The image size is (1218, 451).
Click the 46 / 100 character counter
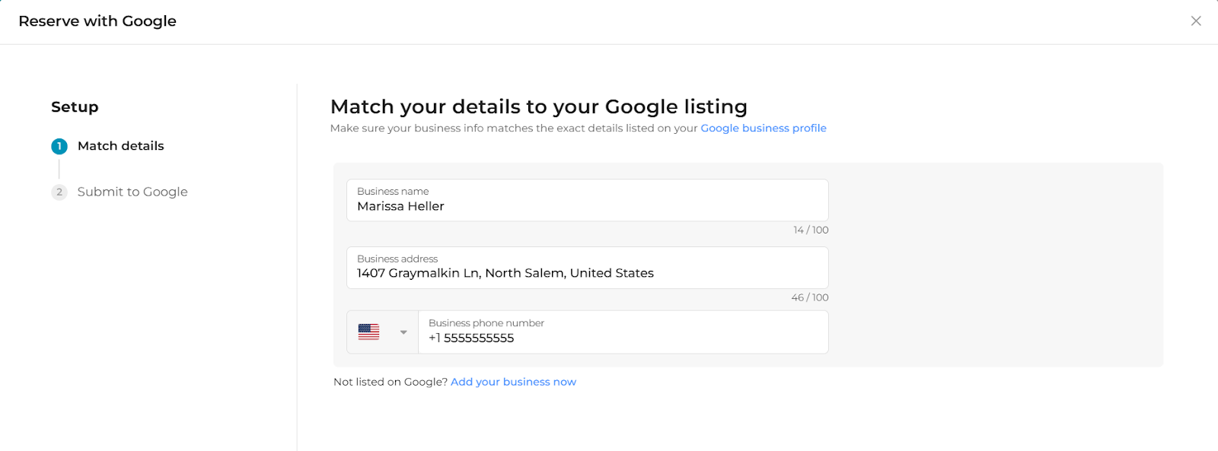point(809,298)
